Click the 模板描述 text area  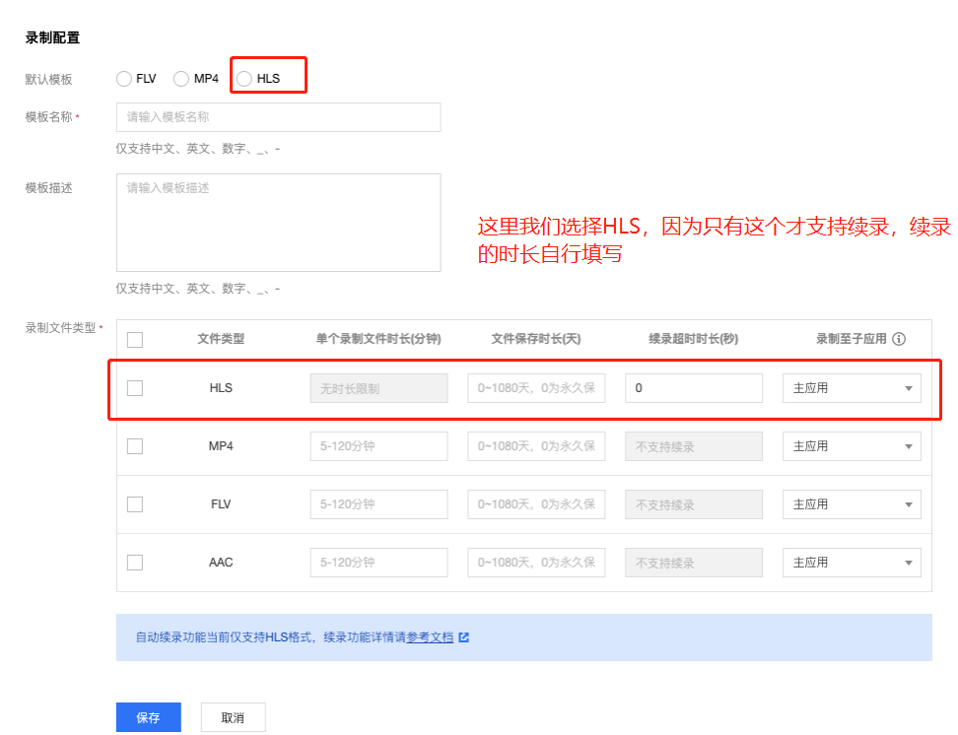coord(278,223)
